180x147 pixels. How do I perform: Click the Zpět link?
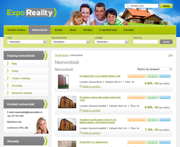click(x=170, y=55)
